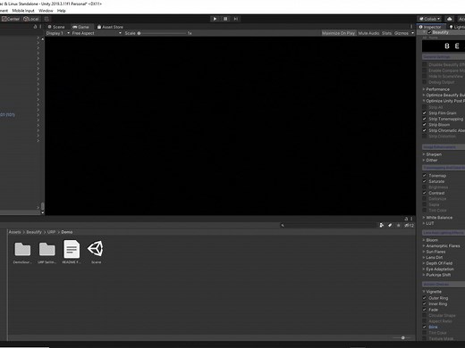Open the Free Aspect dropdown
465x348 pixels.
click(97, 33)
